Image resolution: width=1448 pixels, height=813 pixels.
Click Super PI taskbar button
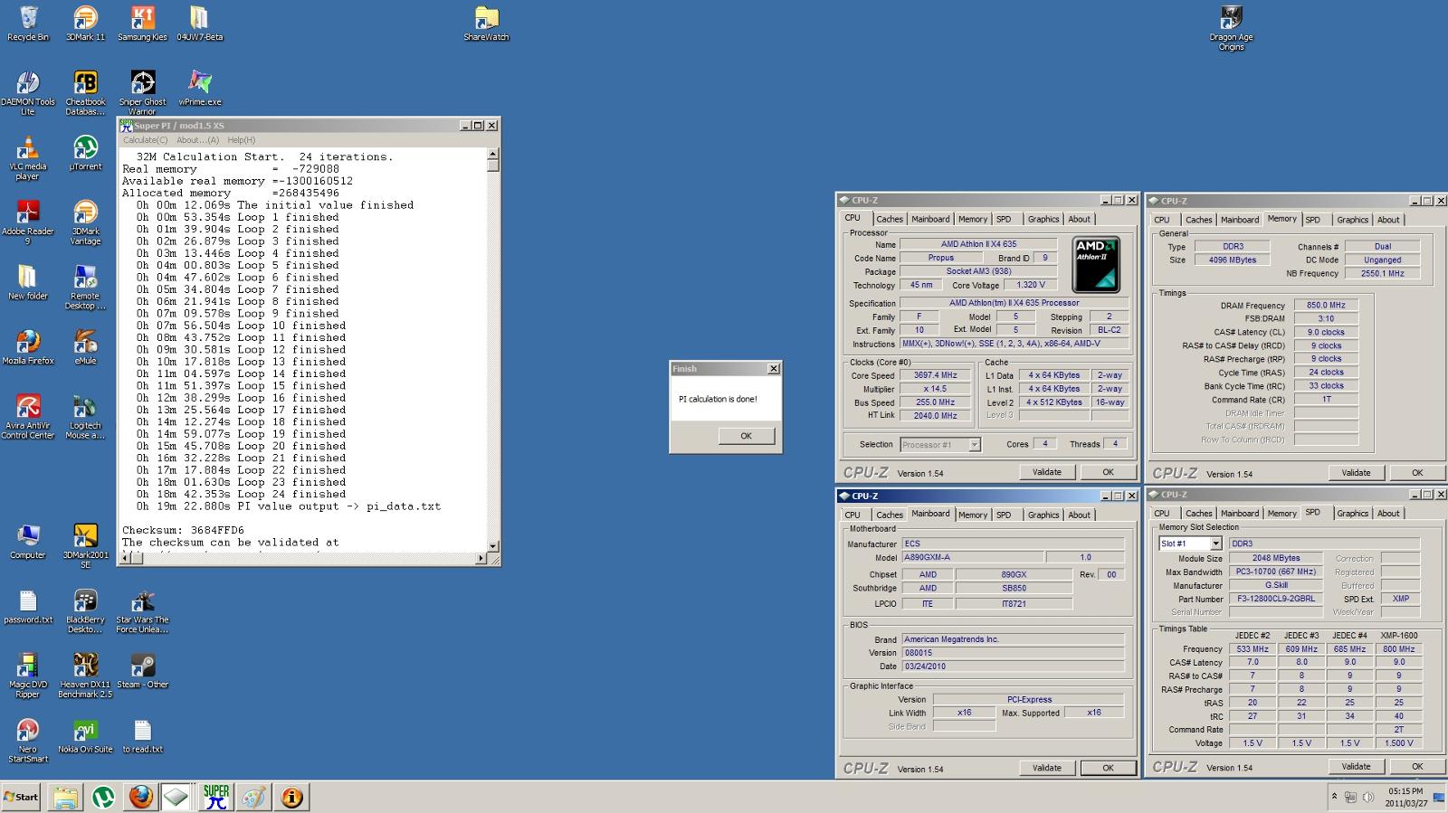[x=215, y=797]
